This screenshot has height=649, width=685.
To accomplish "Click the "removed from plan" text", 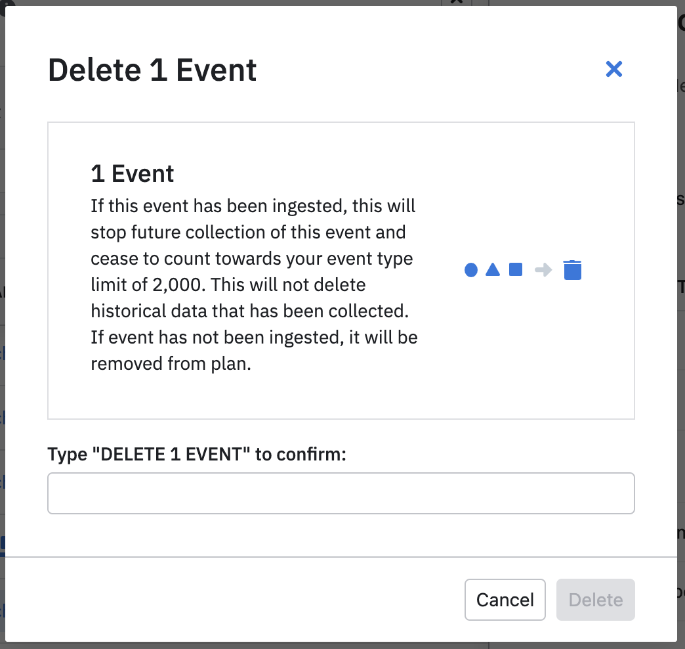I will coord(171,365).
